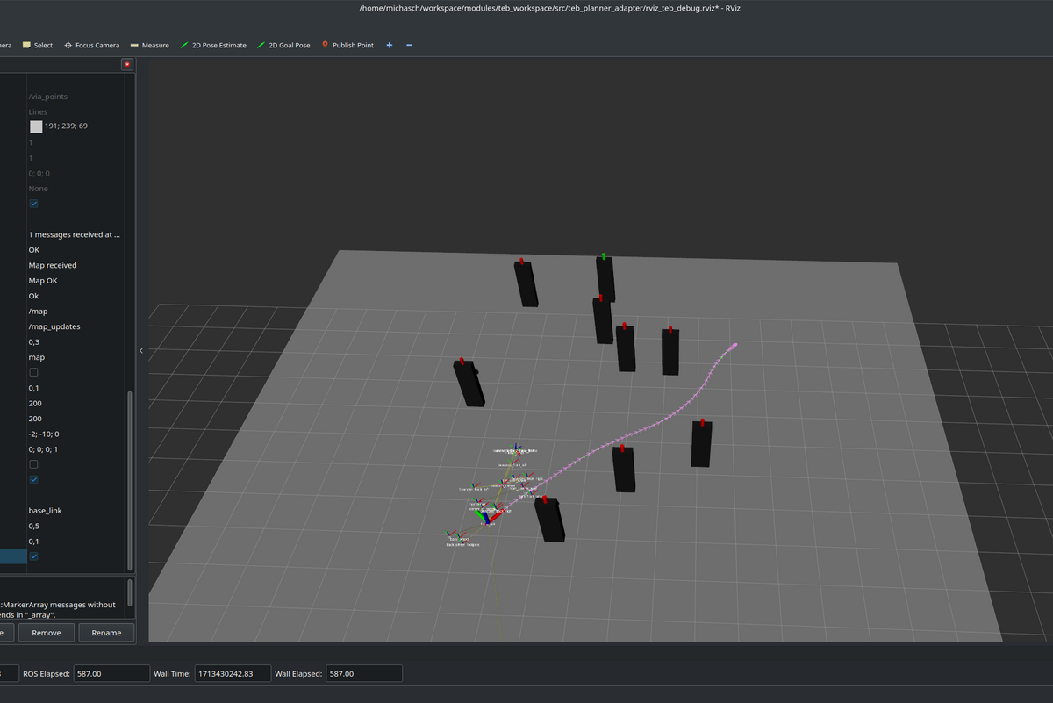Add a new tool with the plus icon

pos(390,45)
